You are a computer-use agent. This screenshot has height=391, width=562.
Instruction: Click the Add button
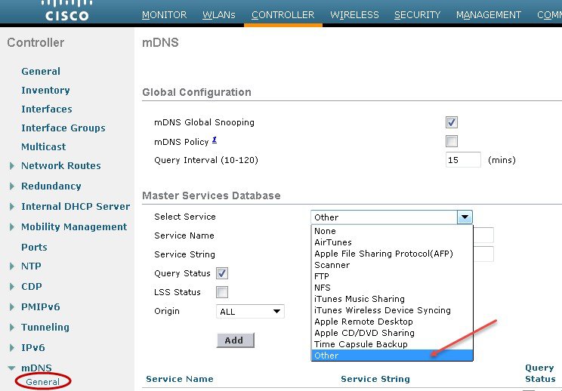[236, 340]
